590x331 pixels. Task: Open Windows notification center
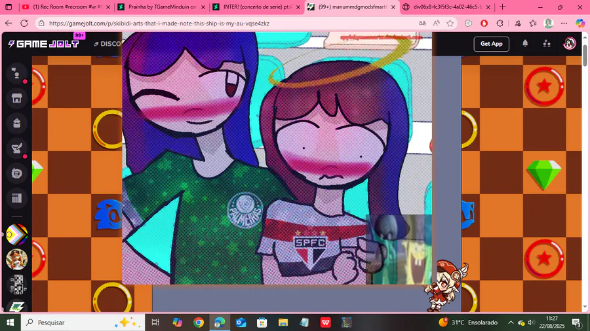pos(576,322)
